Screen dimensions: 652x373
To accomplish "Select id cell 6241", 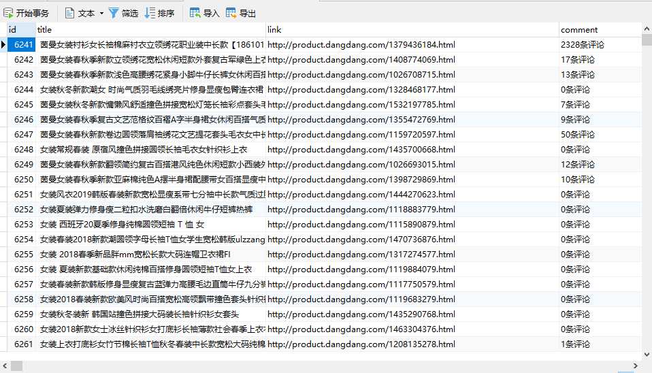I will 21,44.
